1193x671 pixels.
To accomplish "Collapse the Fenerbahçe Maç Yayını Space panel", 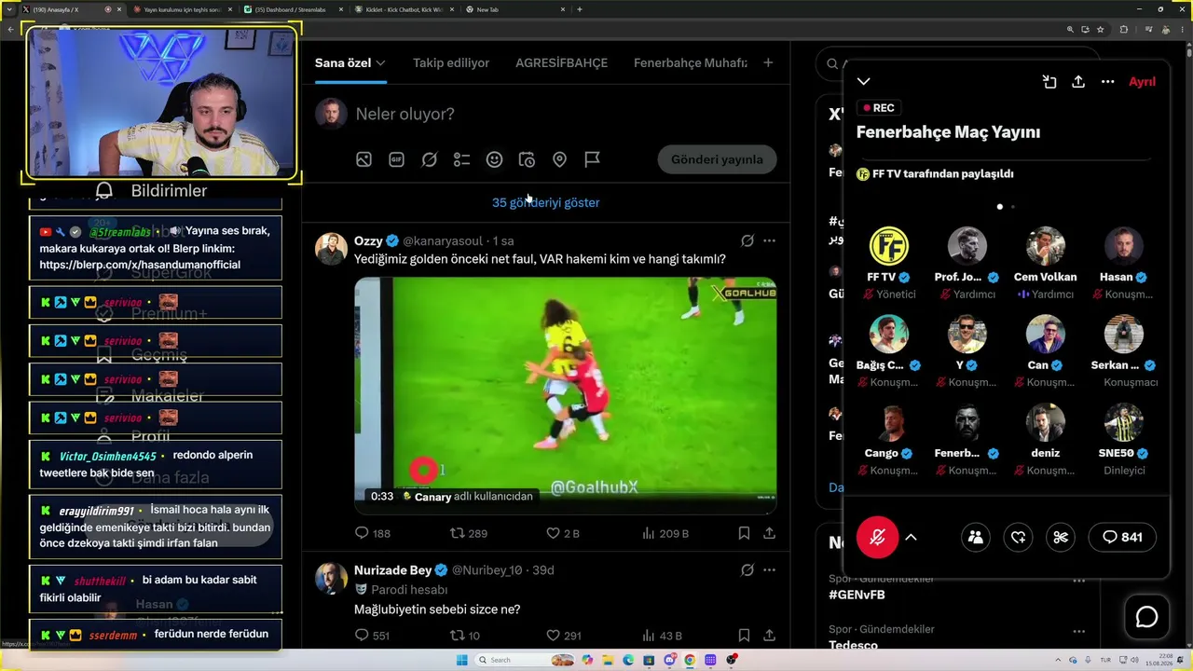I will pyautogui.click(x=864, y=81).
